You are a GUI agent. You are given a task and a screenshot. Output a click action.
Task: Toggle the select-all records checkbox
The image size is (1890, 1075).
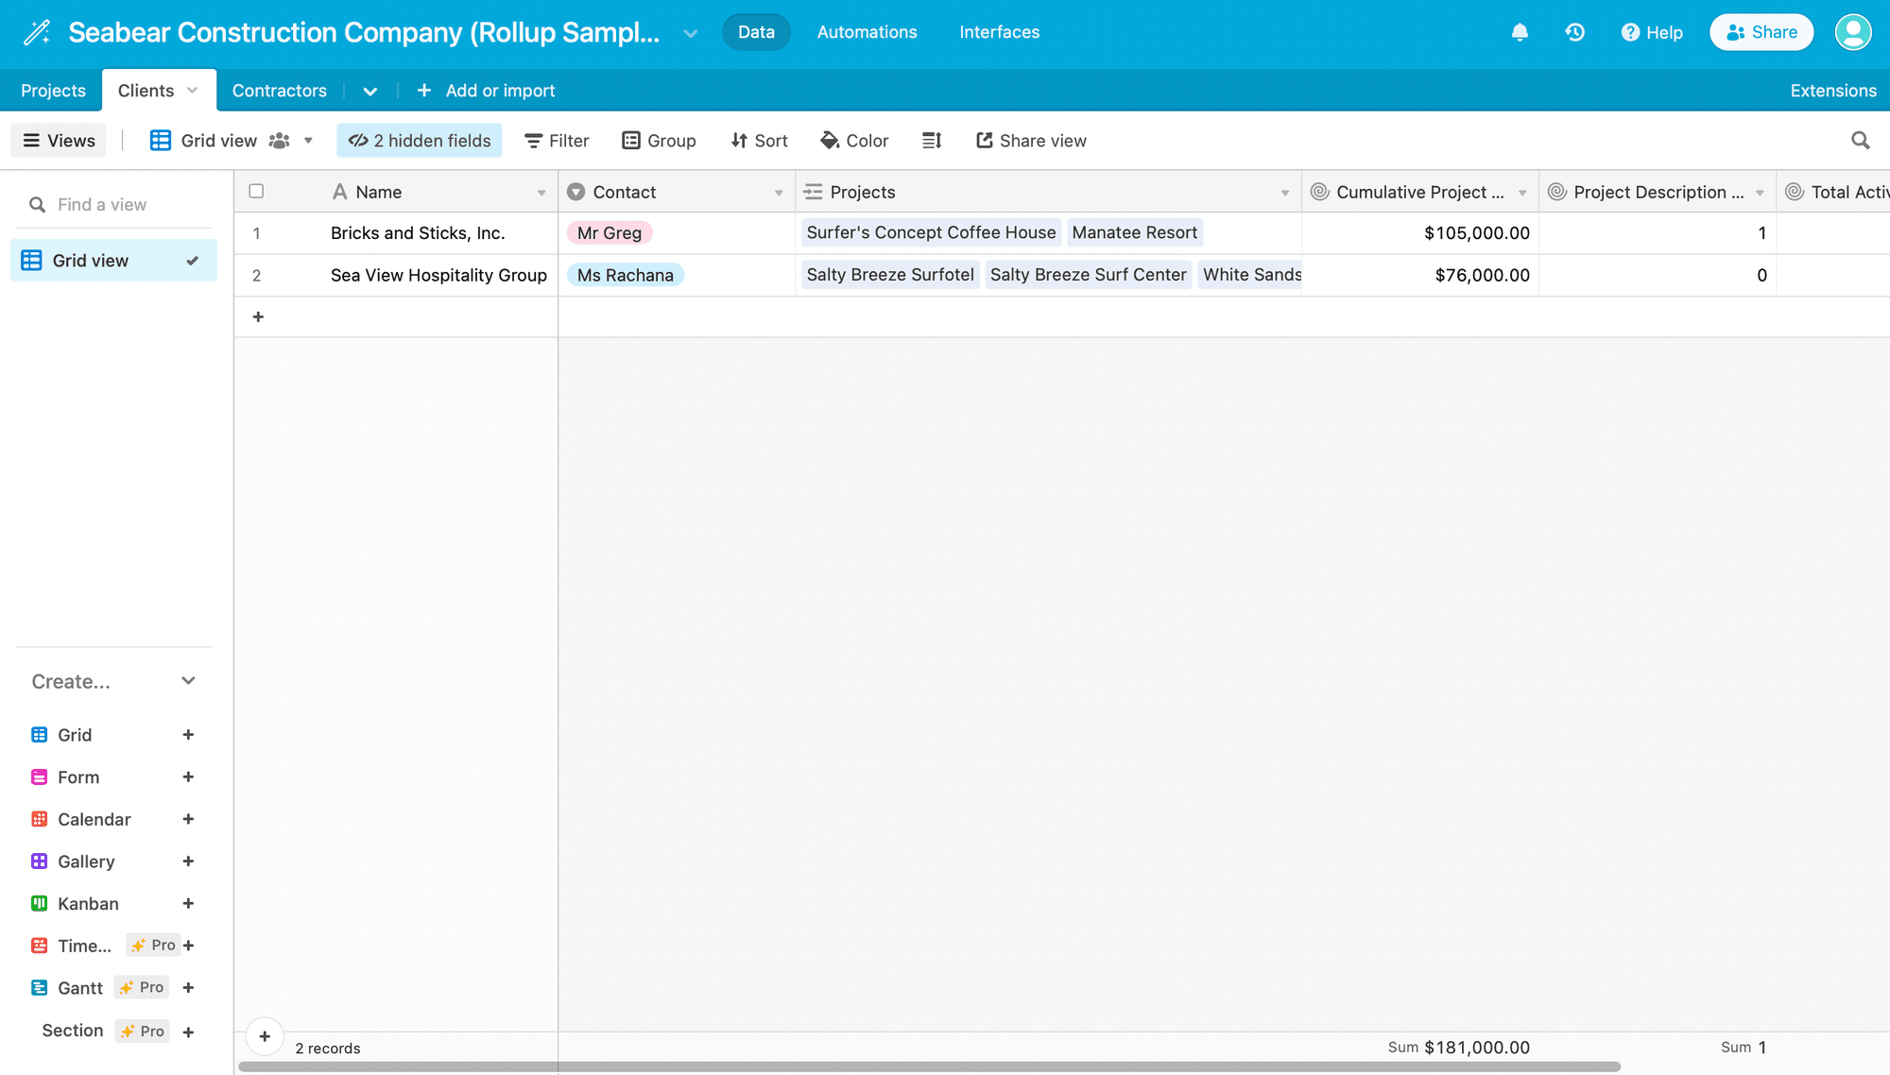(256, 192)
